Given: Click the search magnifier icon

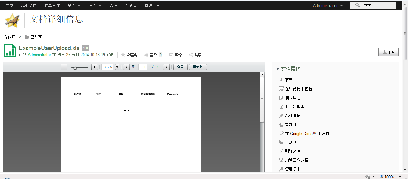Looking at the screenshot, I should tap(357, 5).
